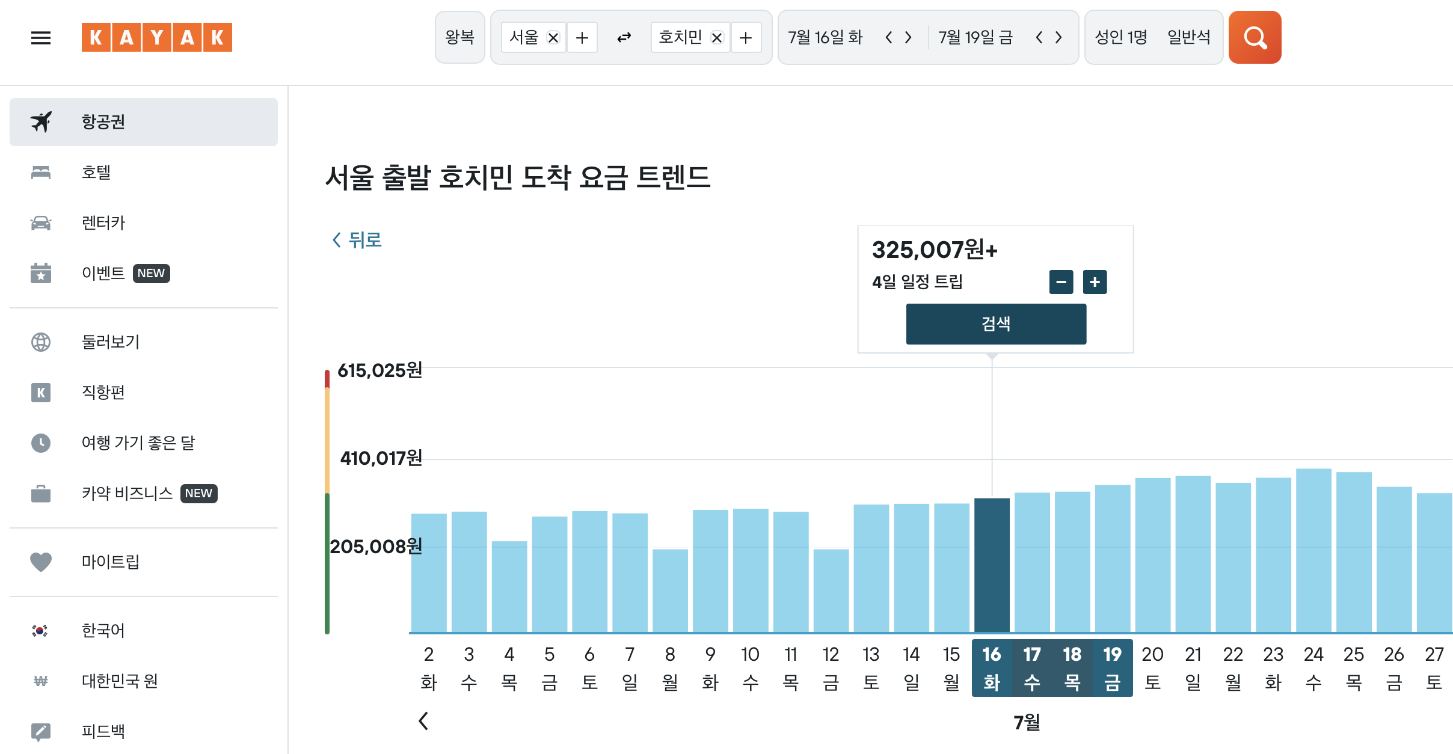The width and height of the screenshot is (1453, 754).
Task: Remove 호치민 with its X icon
Action: [x=717, y=38]
